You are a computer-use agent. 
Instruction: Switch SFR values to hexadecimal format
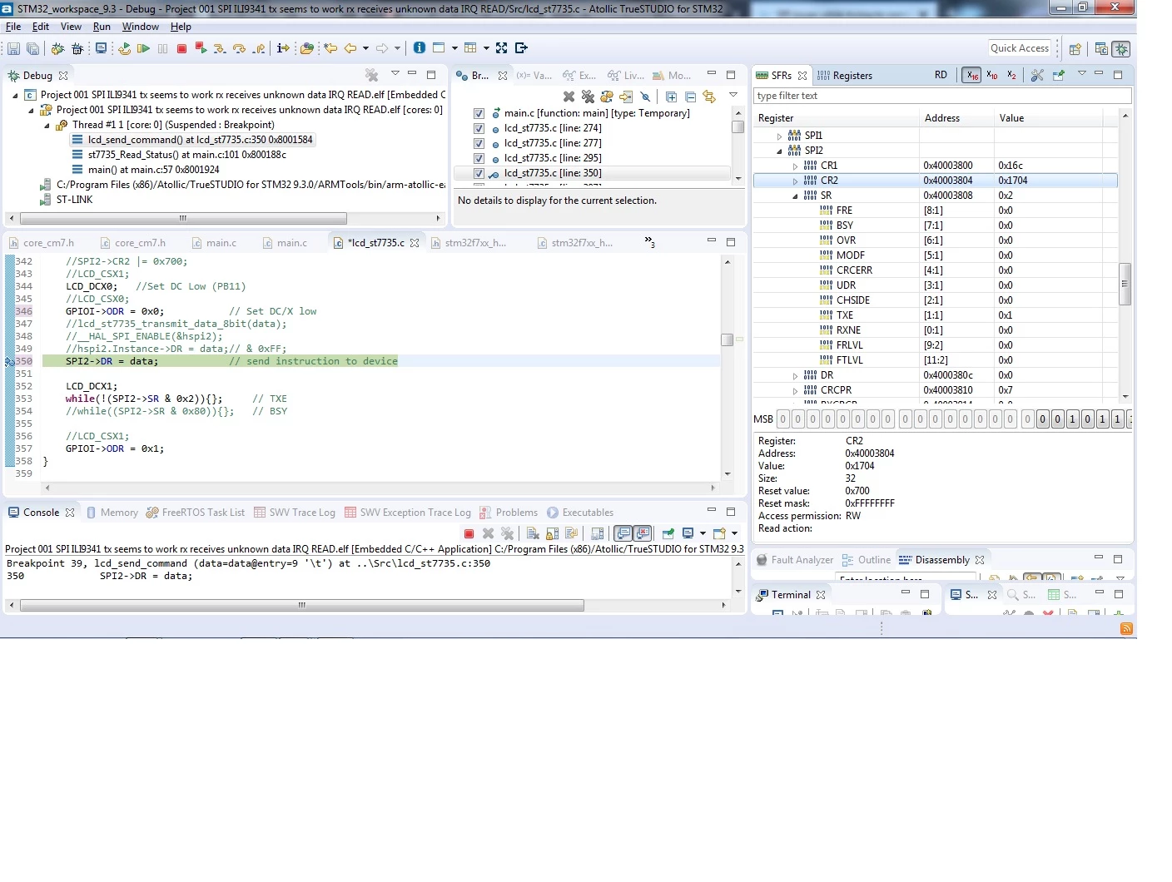tap(971, 75)
